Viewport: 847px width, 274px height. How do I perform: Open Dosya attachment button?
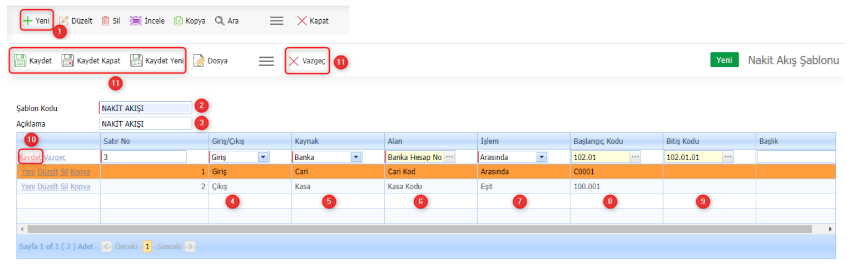(x=210, y=61)
